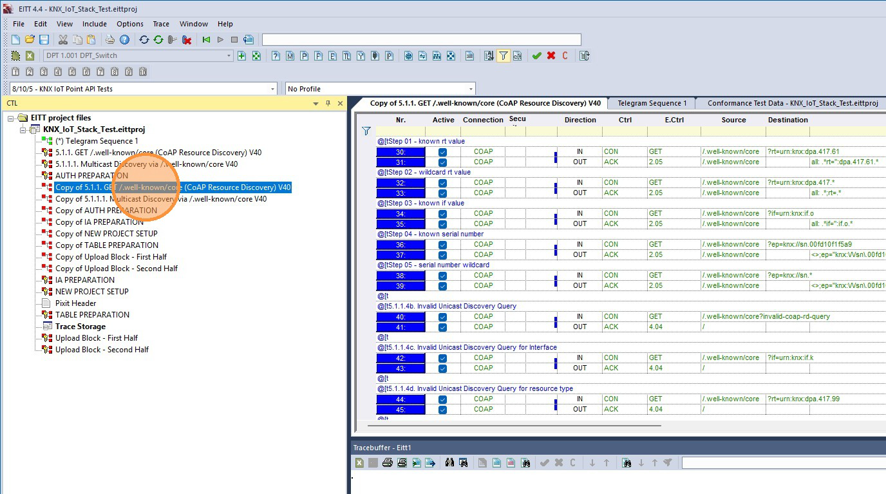Click memory slot 10 icon
The image size is (886, 494).
point(143,71)
